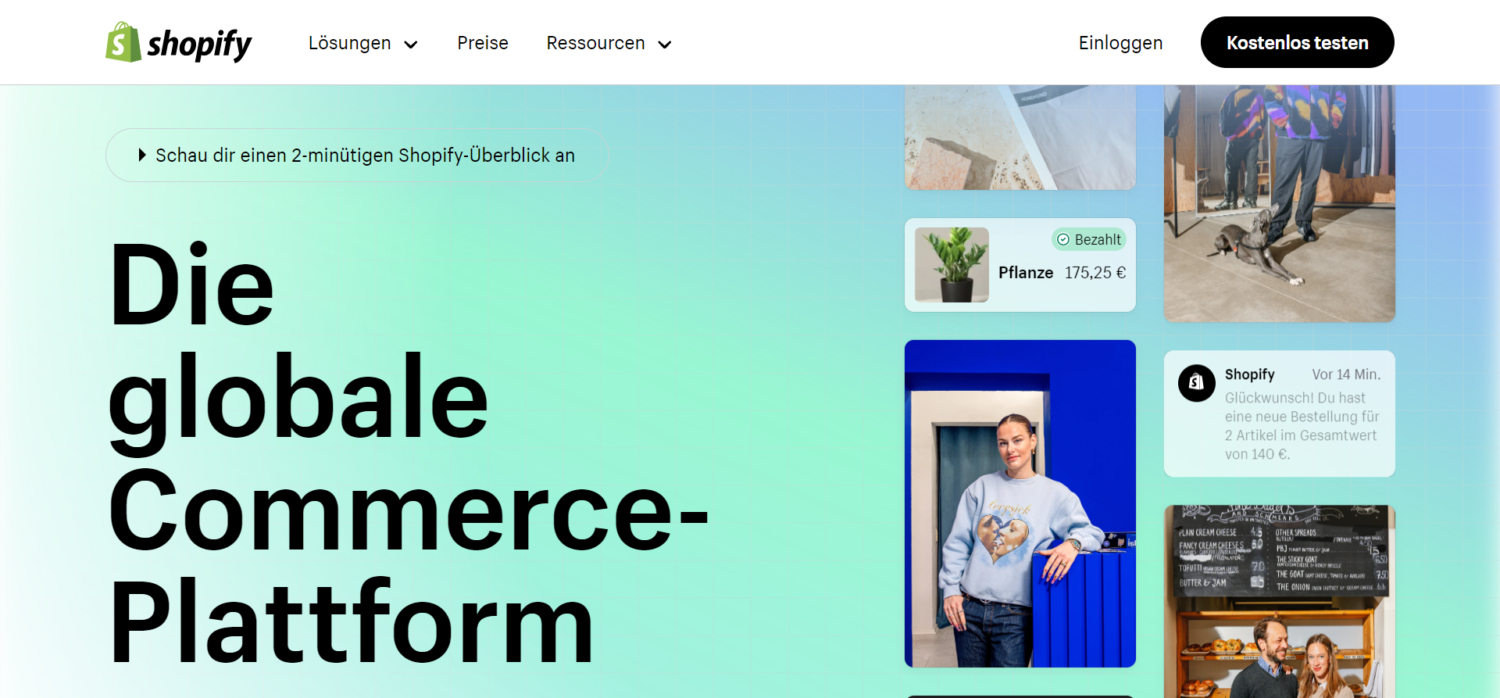
Task: Click the woman in blue sweatshirt photo
Action: point(1020,503)
